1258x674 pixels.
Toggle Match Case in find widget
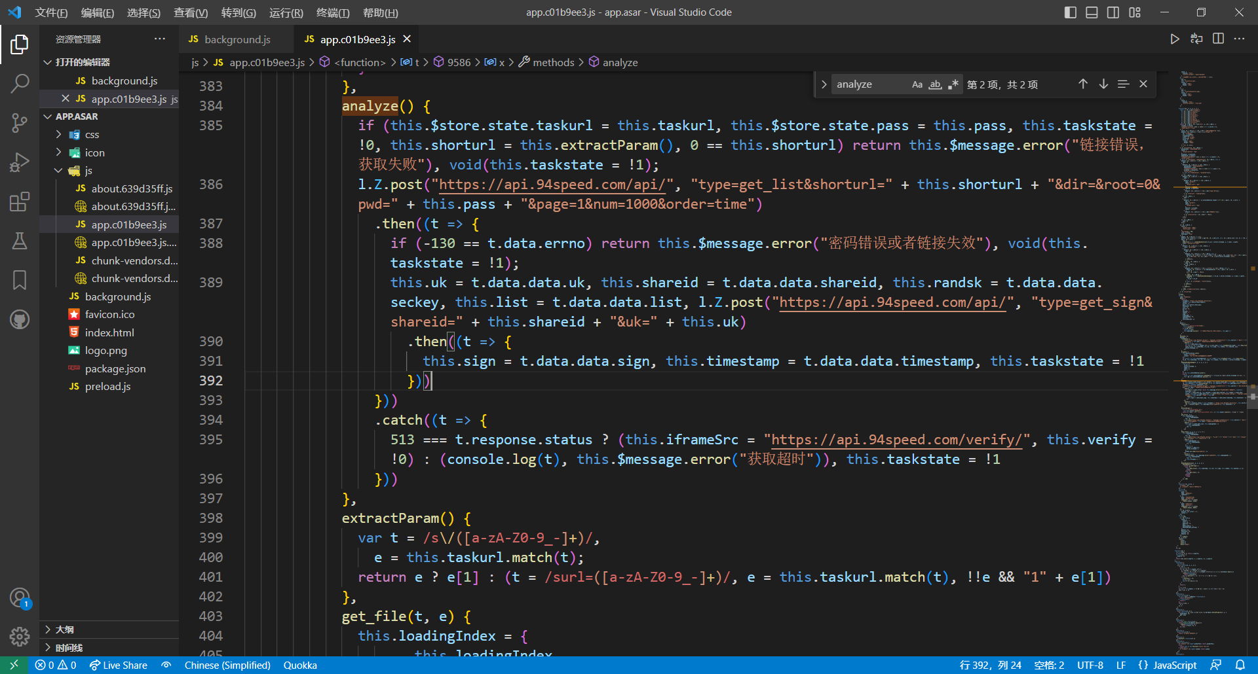point(917,84)
